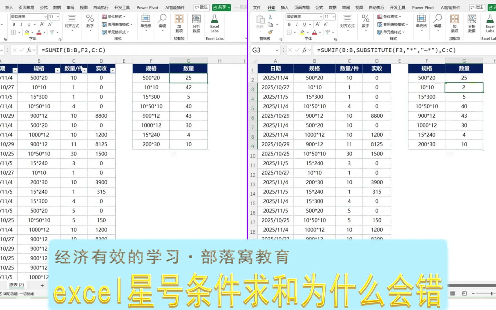The height and width of the screenshot is (310, 496).
Task: Click 单元格样式 in the left window
Action: click(116, 32)
